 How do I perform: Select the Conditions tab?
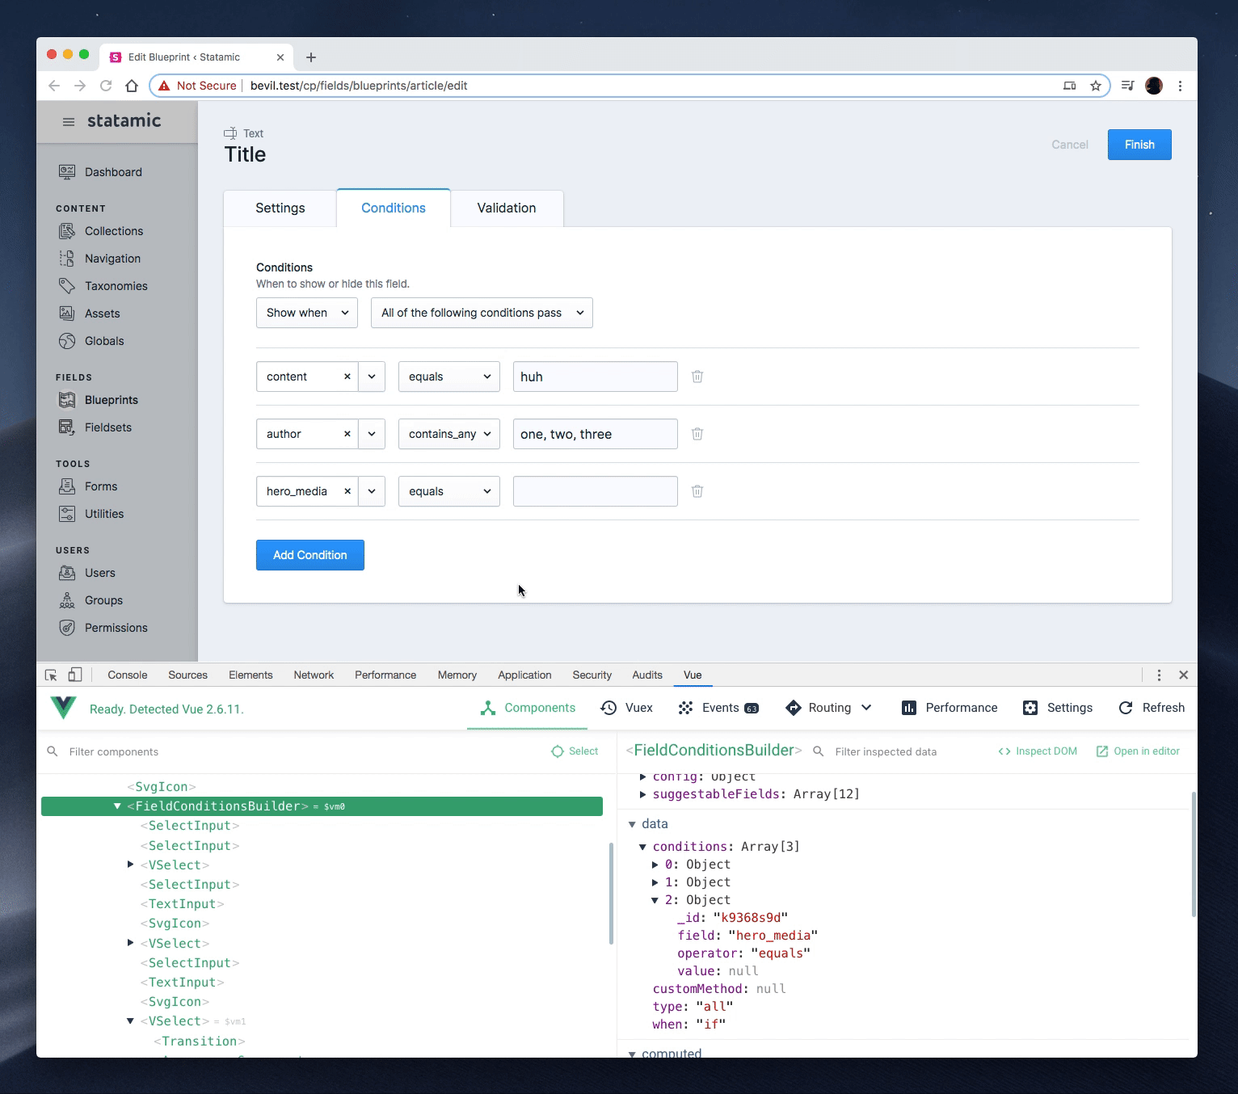[394, 208]
